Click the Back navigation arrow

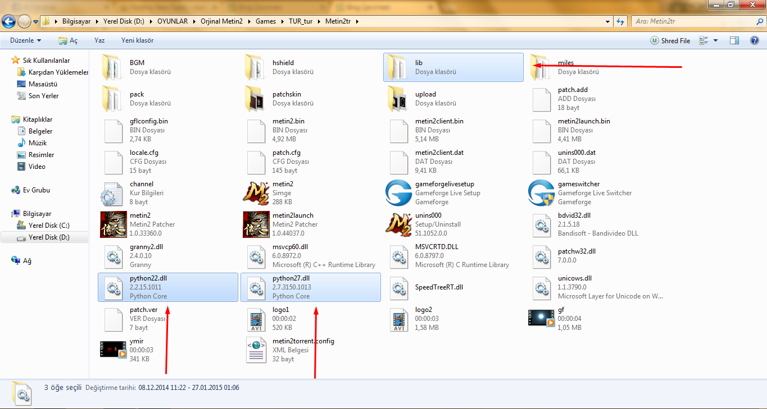pyautogui.click(x=9, y=21)
